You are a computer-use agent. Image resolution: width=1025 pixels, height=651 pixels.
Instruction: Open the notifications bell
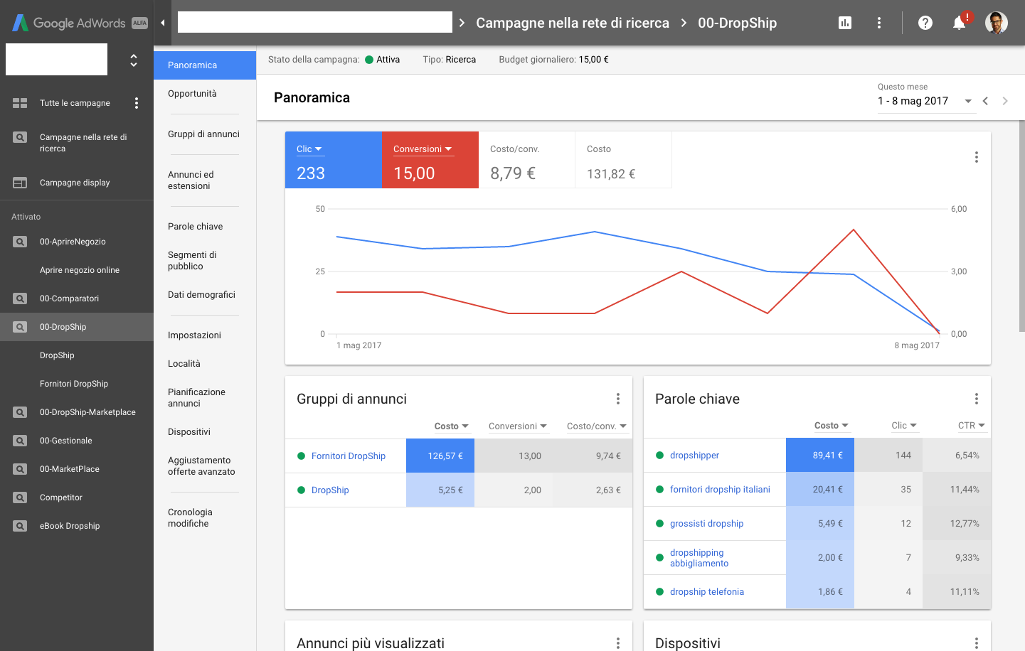pos(960,23)
